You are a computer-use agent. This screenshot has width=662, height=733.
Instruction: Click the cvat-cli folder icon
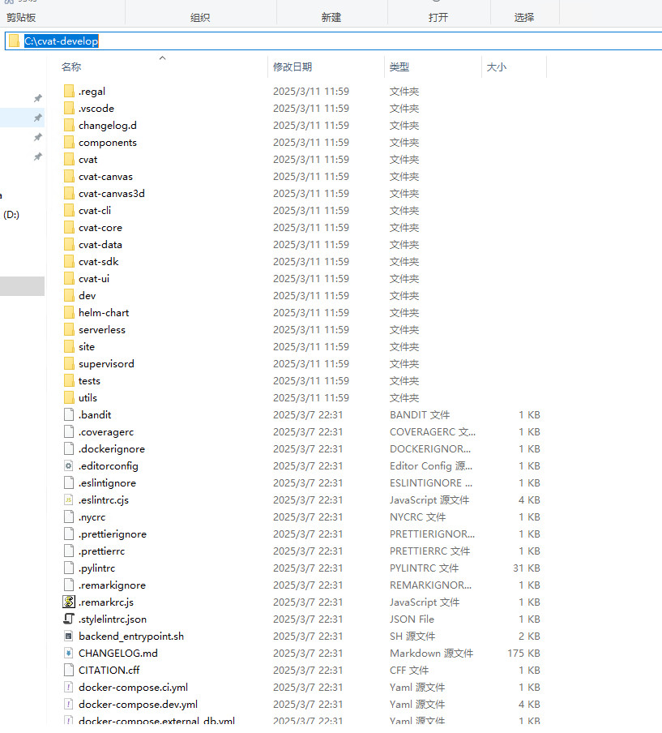coord(69,210)
